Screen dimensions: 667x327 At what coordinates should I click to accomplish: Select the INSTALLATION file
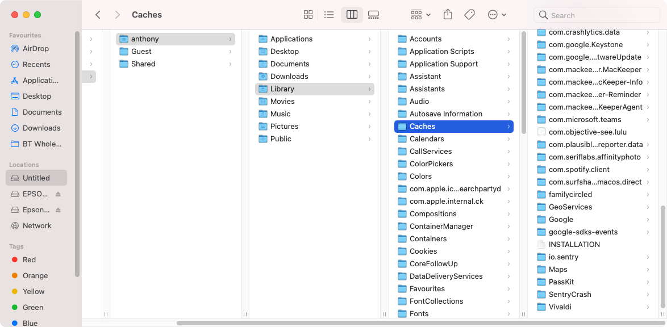coord(593,245)
